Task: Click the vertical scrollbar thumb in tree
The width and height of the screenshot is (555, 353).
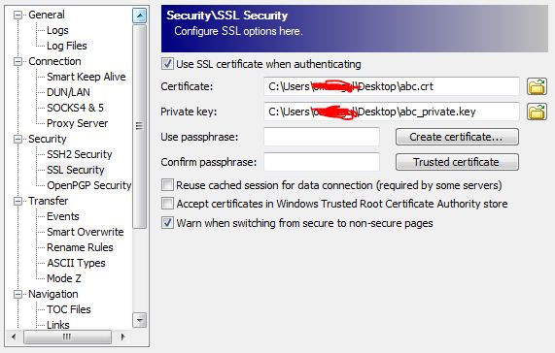Action: (139, 126)
